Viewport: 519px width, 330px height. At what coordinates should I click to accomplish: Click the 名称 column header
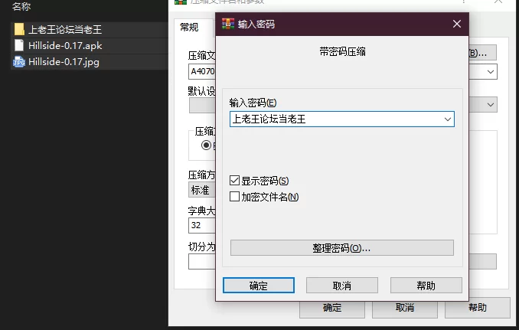tap(21, 6)
